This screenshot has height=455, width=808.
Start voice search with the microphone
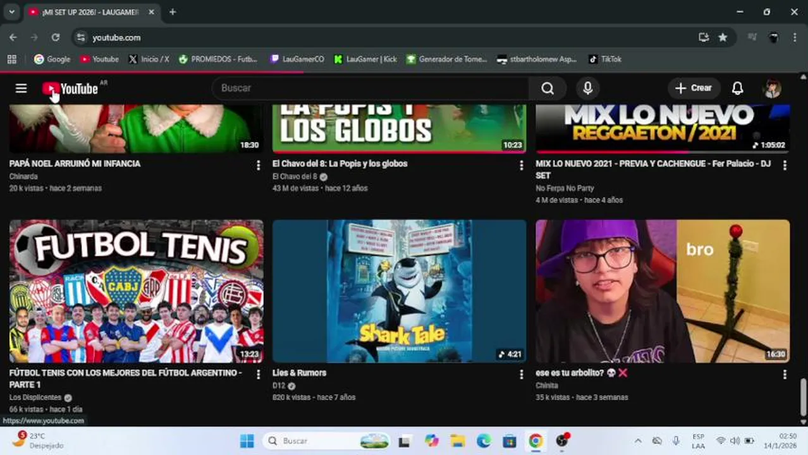(587, 88)
